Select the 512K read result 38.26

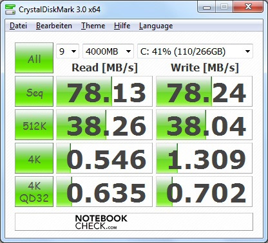[x=104, y=125]
